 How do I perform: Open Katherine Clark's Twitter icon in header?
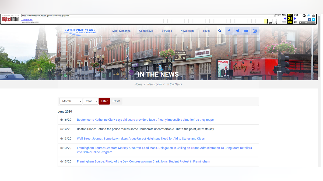[238, 31]
